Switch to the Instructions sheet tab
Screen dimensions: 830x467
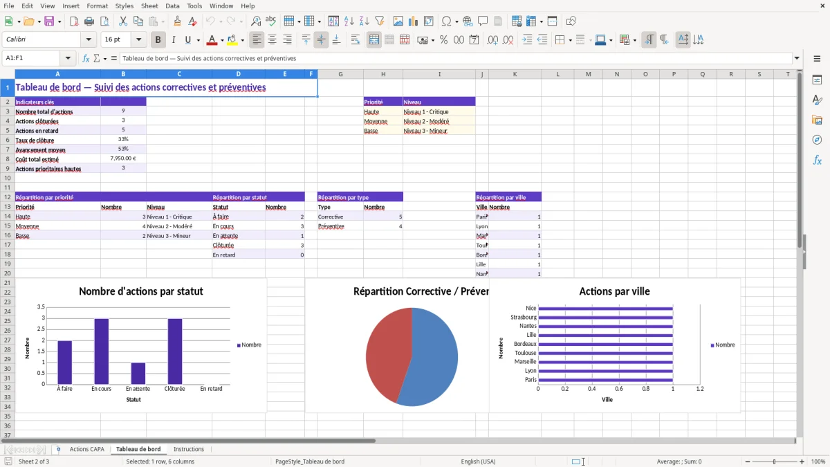189,449
